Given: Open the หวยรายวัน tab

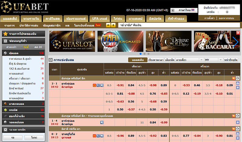Looking at the screenshot, I should [31, 19].
